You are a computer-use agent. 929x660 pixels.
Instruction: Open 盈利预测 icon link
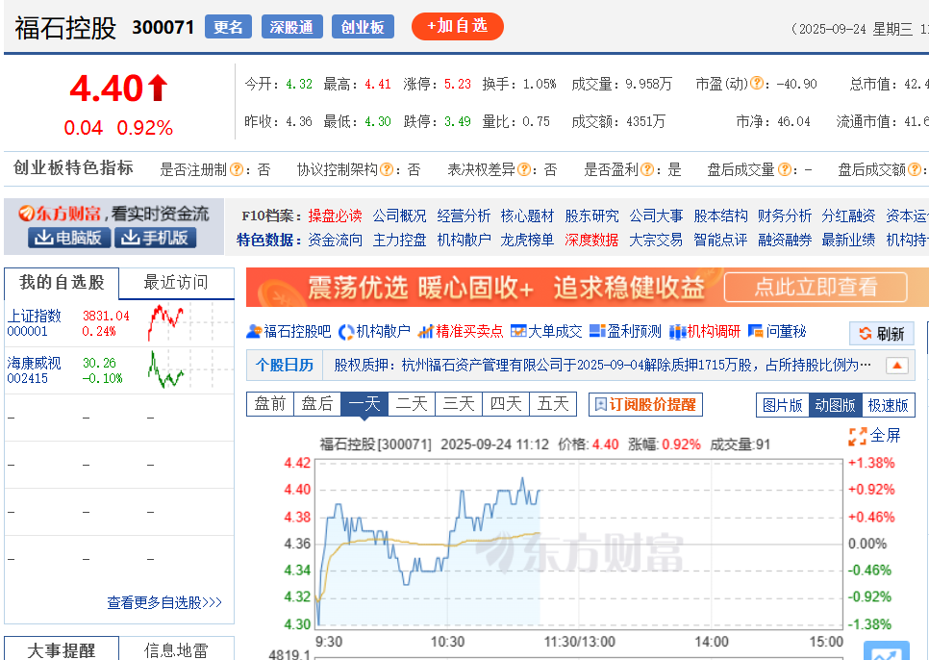tap(626, 332)
